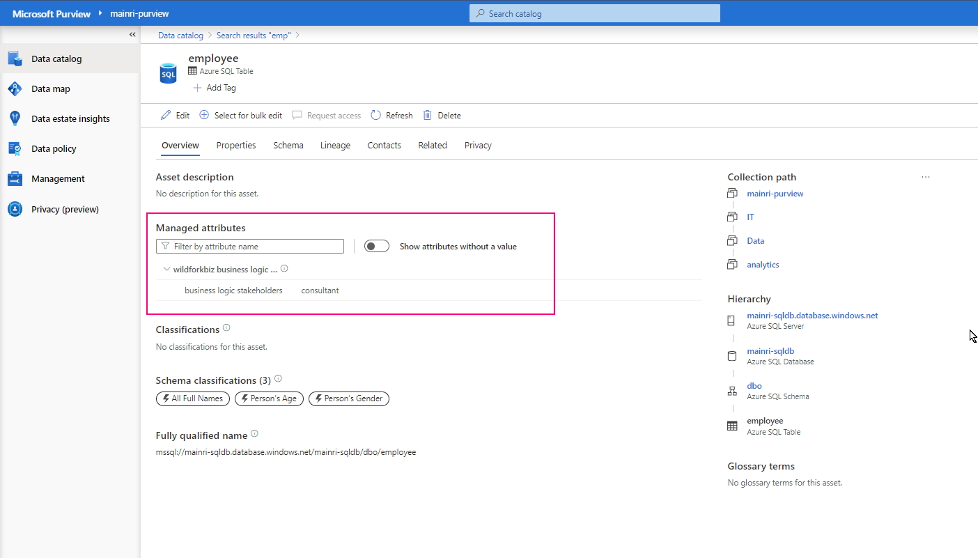Open the Management briefcase icon
978x558 pixels.
coord(15,179)
